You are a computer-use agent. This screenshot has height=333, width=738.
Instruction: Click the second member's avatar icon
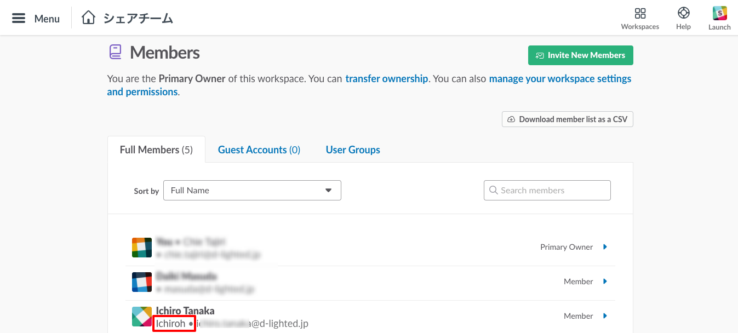[142, 282]
